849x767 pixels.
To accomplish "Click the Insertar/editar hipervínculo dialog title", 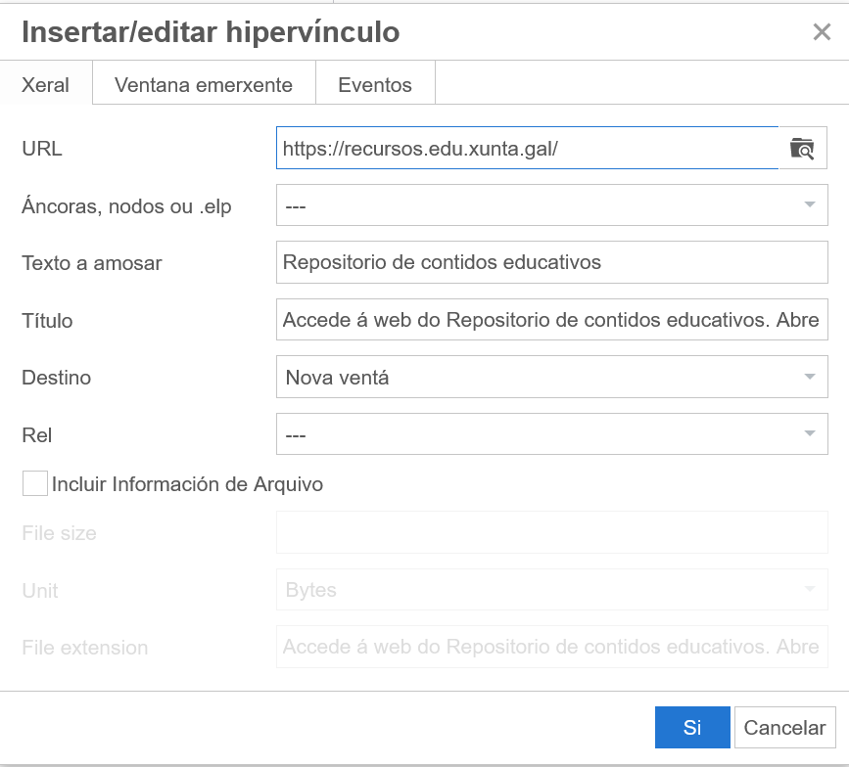I will click(x=211, y=32).
